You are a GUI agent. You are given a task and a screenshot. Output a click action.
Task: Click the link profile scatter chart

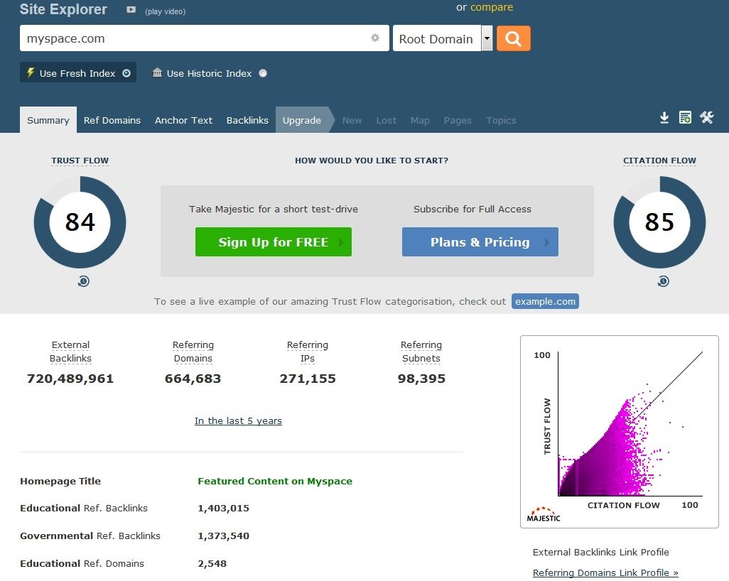pyautogui.click(x=620, y=432)
